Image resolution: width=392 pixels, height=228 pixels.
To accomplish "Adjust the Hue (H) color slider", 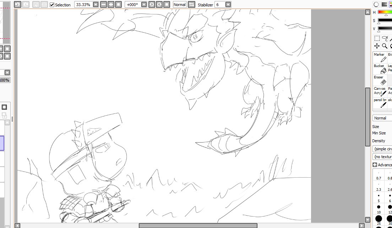I will (x=385, y=12).
